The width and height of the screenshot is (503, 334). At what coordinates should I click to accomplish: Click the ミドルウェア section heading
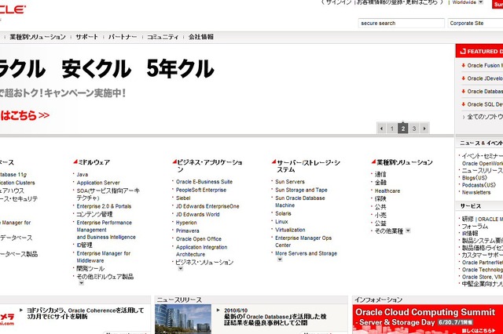click(x=94, y=162)
